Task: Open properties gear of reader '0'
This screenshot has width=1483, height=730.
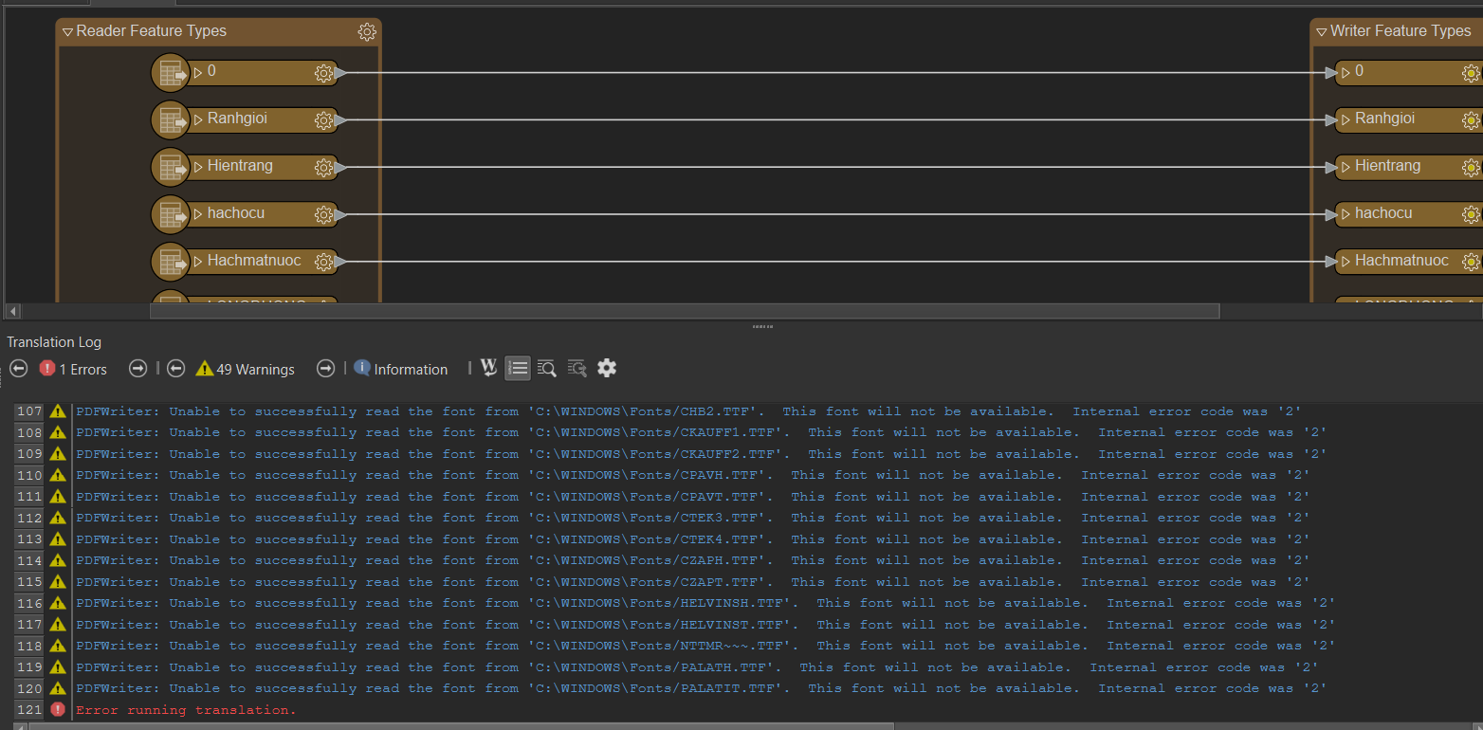Action: [323, 73]
